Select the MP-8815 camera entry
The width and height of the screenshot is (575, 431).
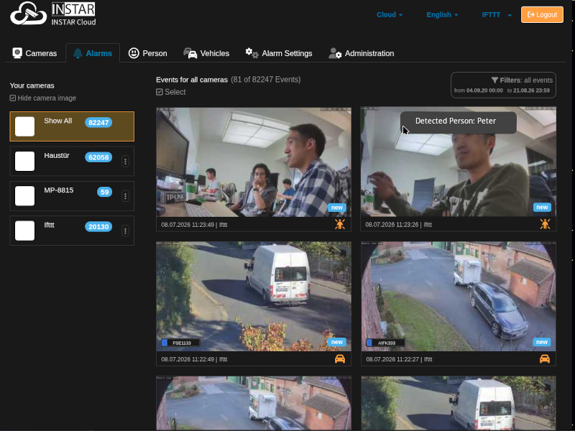coord(72,195)
